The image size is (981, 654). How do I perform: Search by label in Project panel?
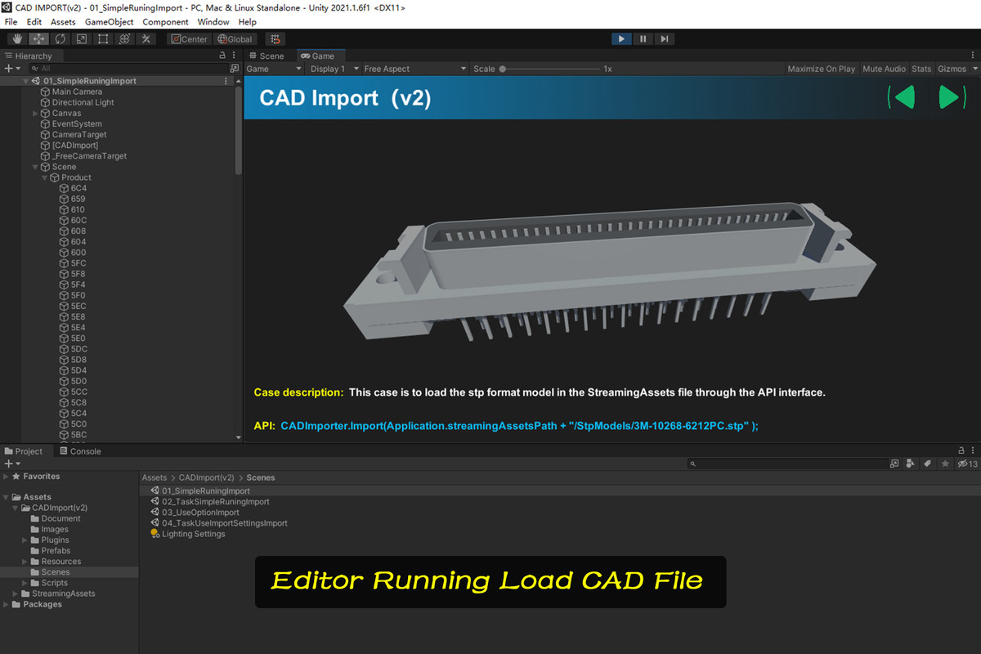click(x=928, y=464)
